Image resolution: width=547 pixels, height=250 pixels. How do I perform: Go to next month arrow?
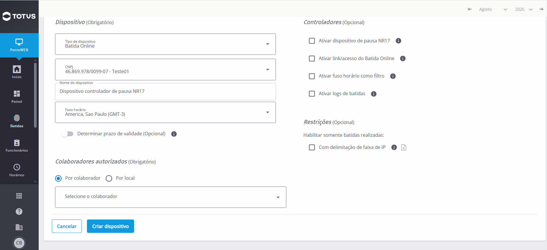pos(541,9)
